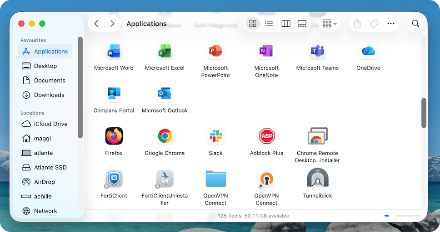Select the Microsoft Excel icon

[165, 51]
